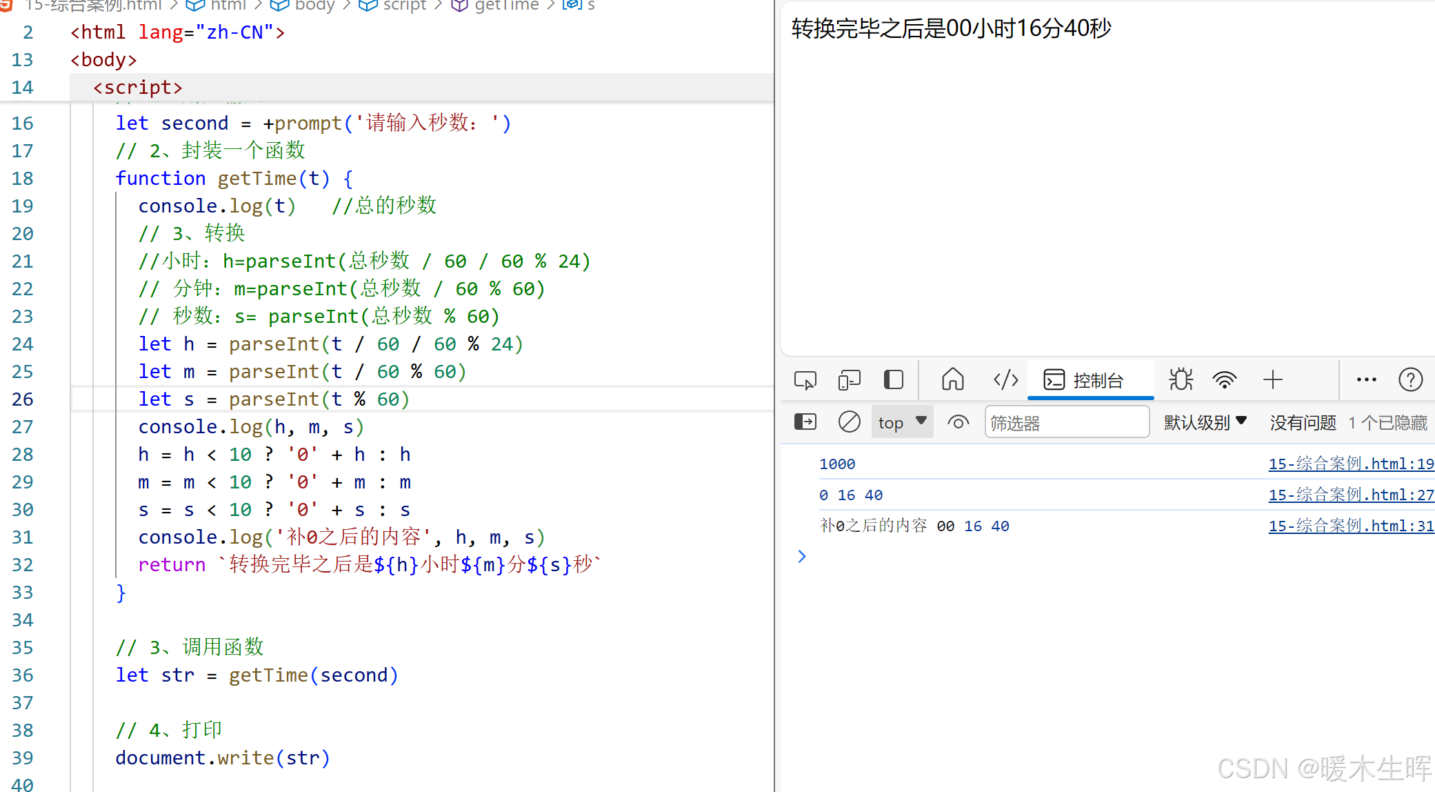This screenshot has height=792, width=1435.
Task: Activate the inspect element picker icon
Action: click(805, 380)
